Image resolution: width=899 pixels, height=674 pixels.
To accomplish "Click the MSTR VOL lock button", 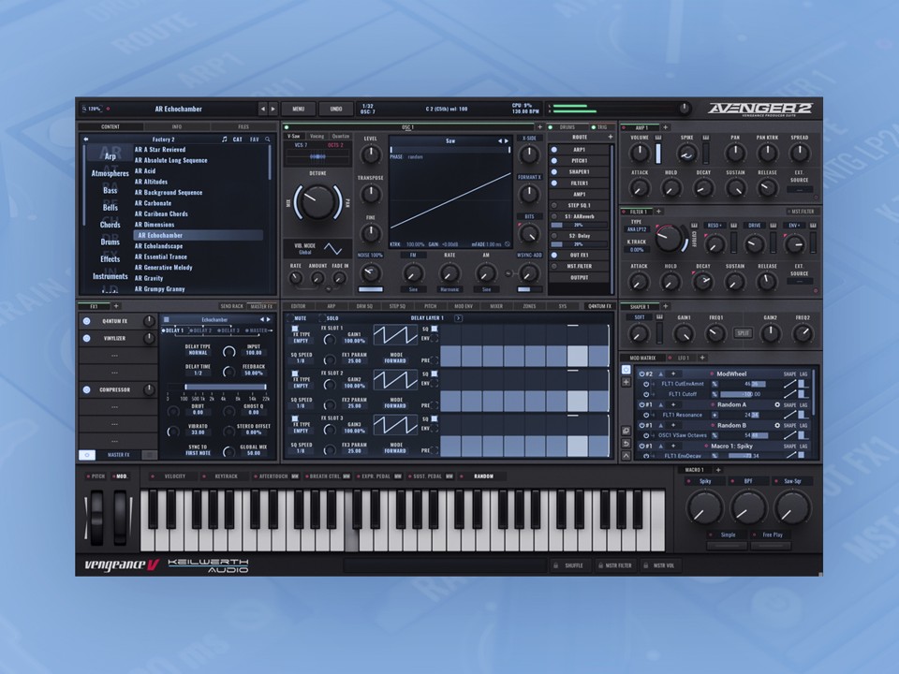I will tap(660, 565).
